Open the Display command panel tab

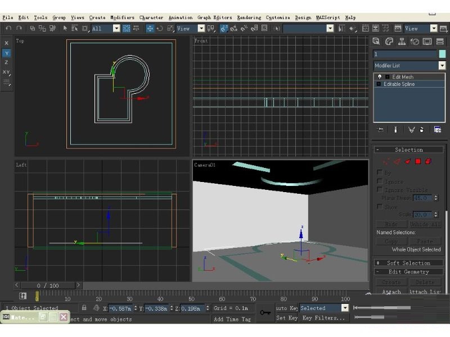(x=427, y=42)
